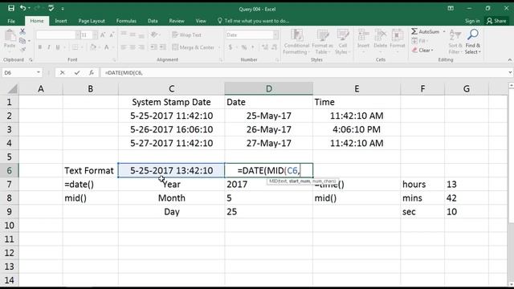The image size is (514, 289).
Task: Click the Save icon in quick access toolbar
Action: coord(11,8)
